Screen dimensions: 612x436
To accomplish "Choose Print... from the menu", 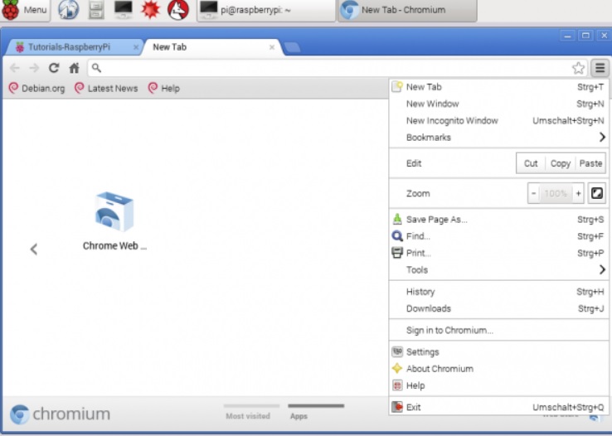I will 498,253.
